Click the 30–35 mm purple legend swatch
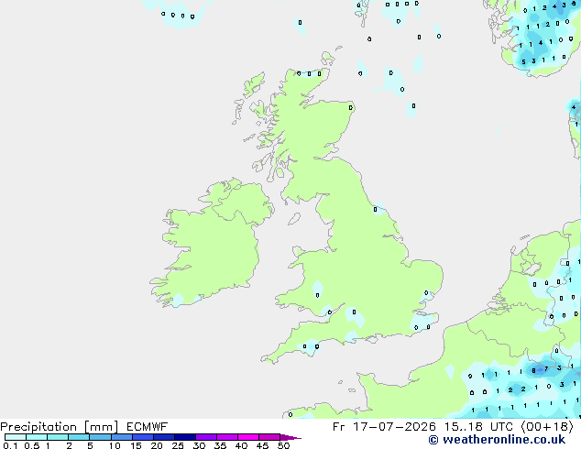This screenshot has height=449, width=581. pyautogui.click(x=205, y=437)
